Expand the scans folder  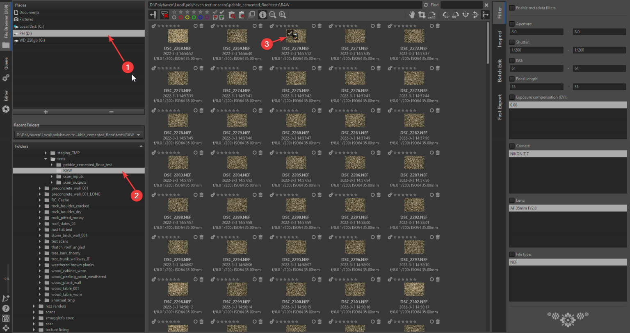(34, 312)
